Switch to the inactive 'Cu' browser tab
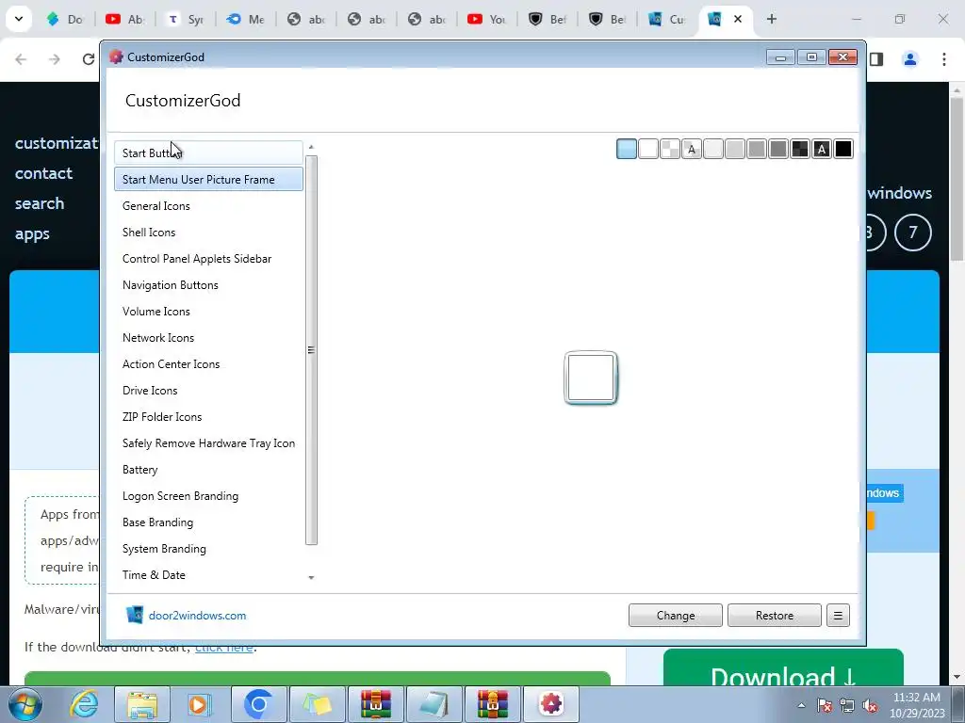The height and width of the screenshot is (723, 965). click(668, 19)
